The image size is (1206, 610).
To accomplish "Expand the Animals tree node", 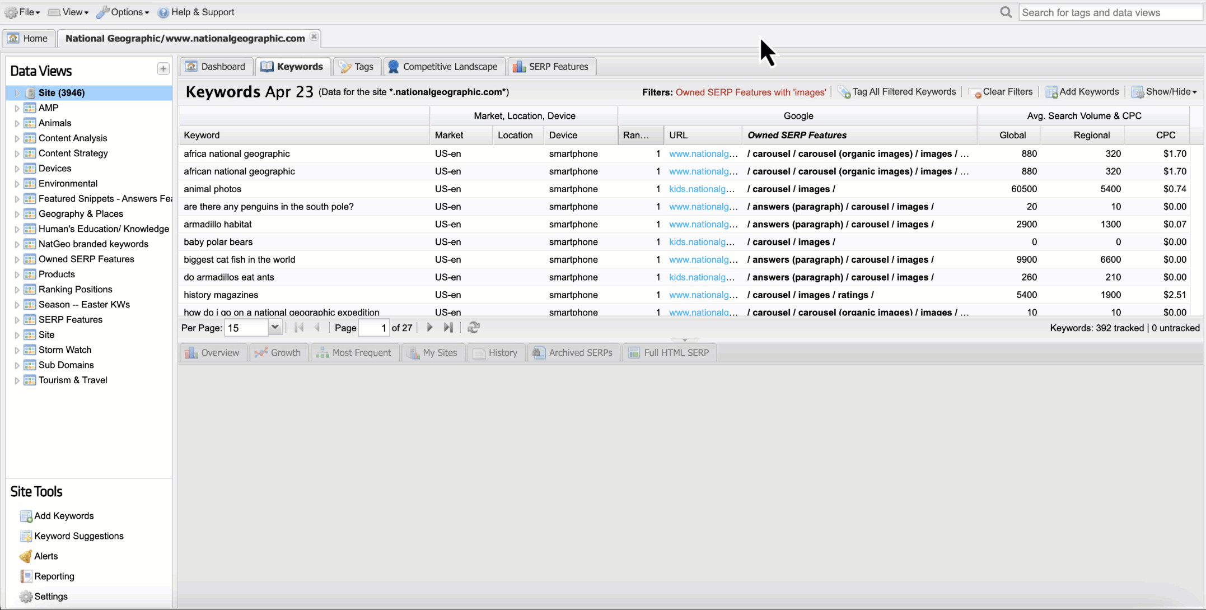I will [x=17, y=123].
